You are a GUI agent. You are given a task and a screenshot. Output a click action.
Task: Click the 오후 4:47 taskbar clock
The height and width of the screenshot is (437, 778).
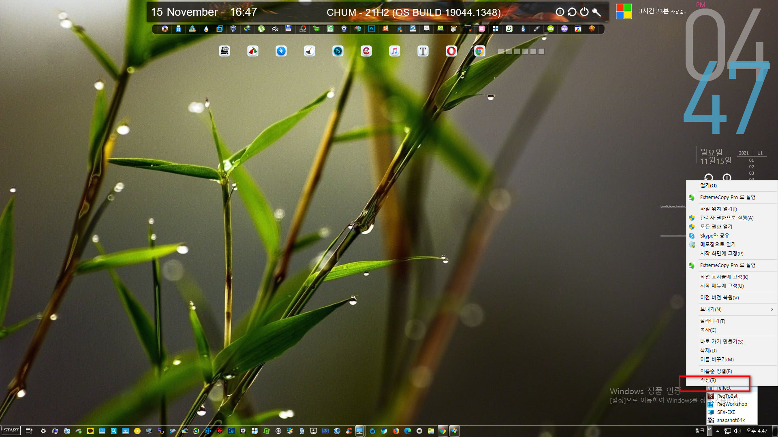757,431
